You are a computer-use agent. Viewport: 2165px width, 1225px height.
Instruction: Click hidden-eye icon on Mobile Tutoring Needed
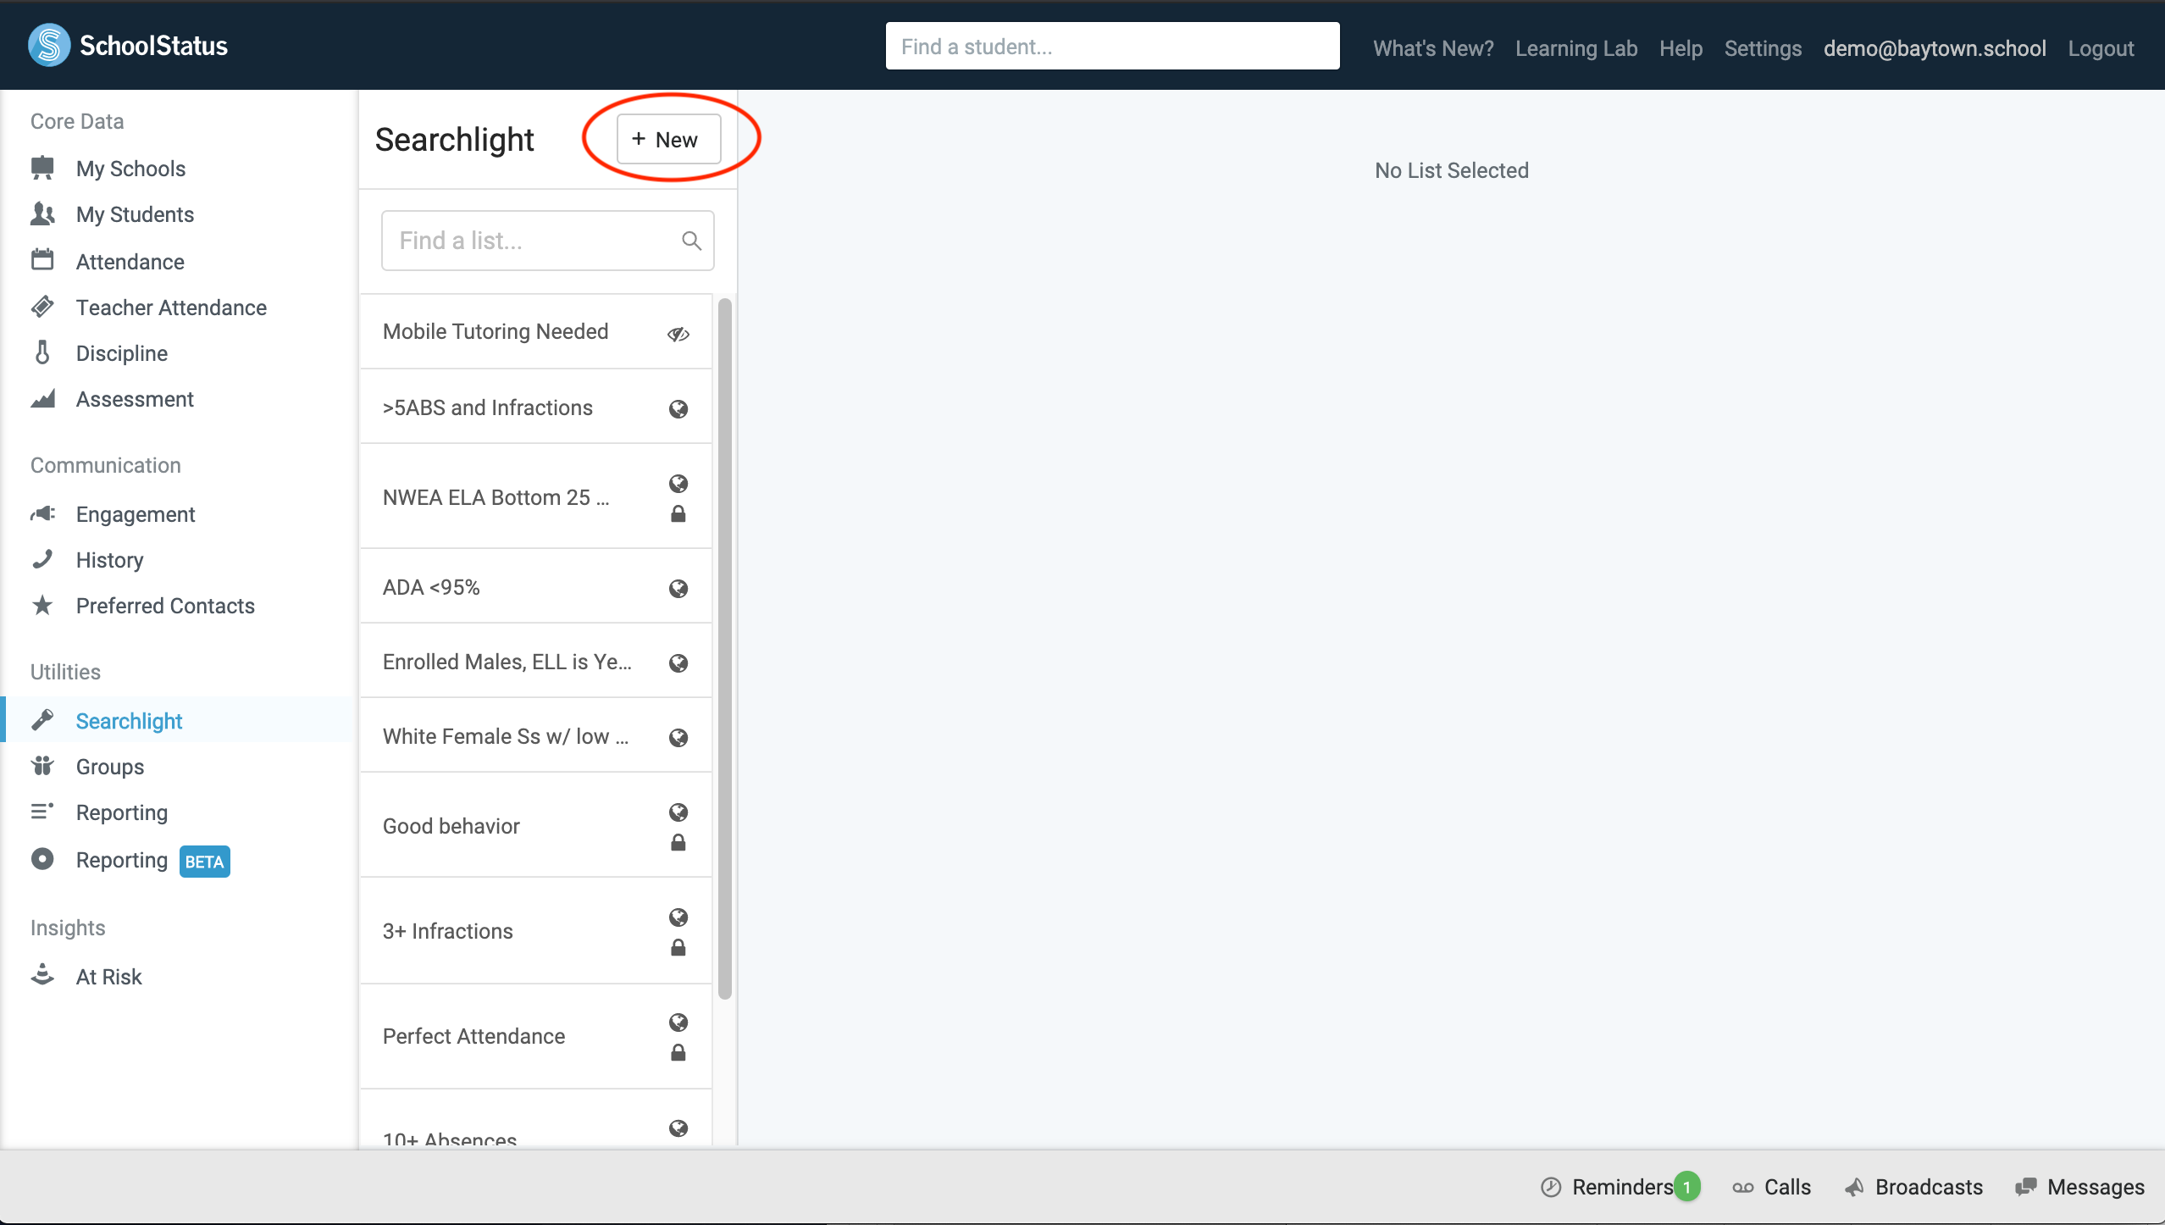(x=678, y=334)
